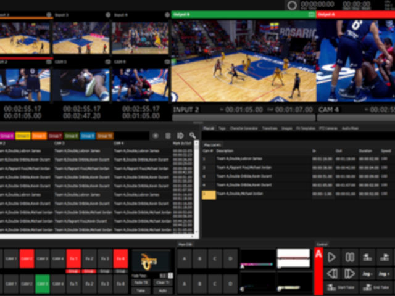Screen dimensions: 395x296
Task: Click the tag export icon beside trash
Action: point(180,135)
